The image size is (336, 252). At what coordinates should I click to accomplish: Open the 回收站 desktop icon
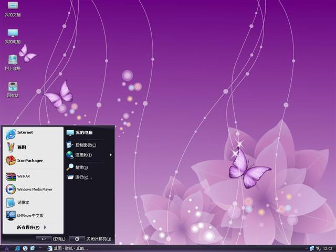click(x=13, y=88)
